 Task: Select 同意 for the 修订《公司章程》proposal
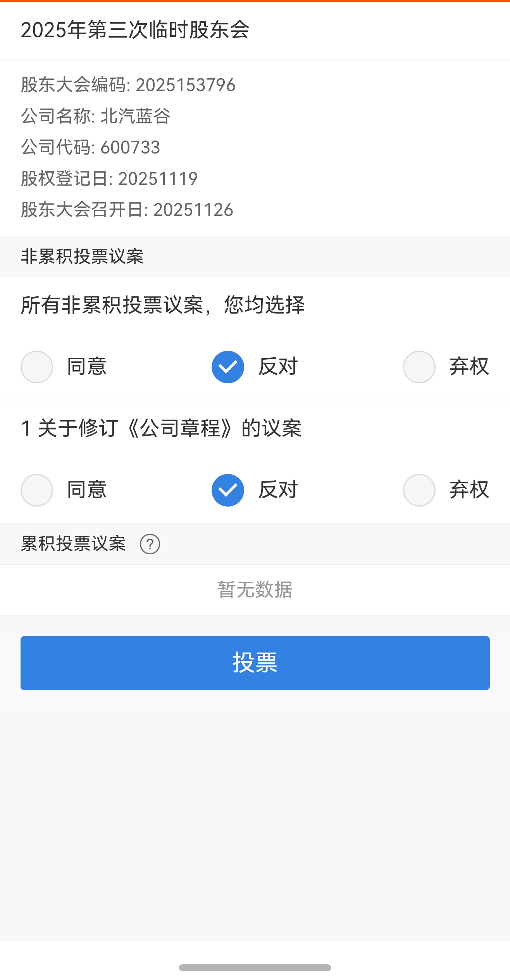tap(37, 490)
